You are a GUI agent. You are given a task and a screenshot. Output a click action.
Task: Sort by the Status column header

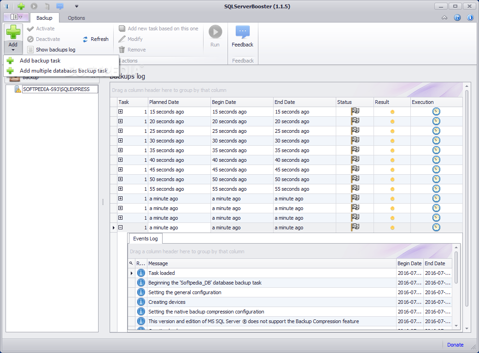355,102
